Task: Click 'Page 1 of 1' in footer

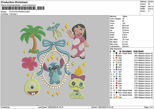Action: click(149, 107)
